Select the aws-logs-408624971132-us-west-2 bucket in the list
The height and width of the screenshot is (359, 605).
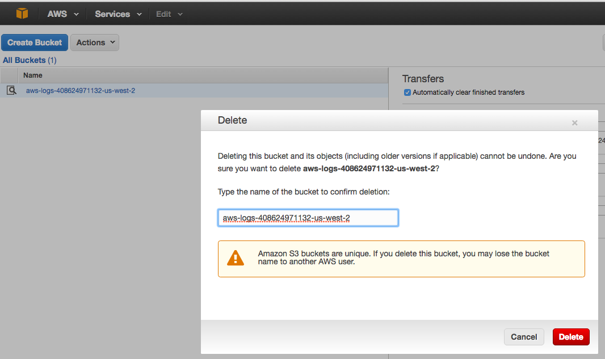point(81,91)
